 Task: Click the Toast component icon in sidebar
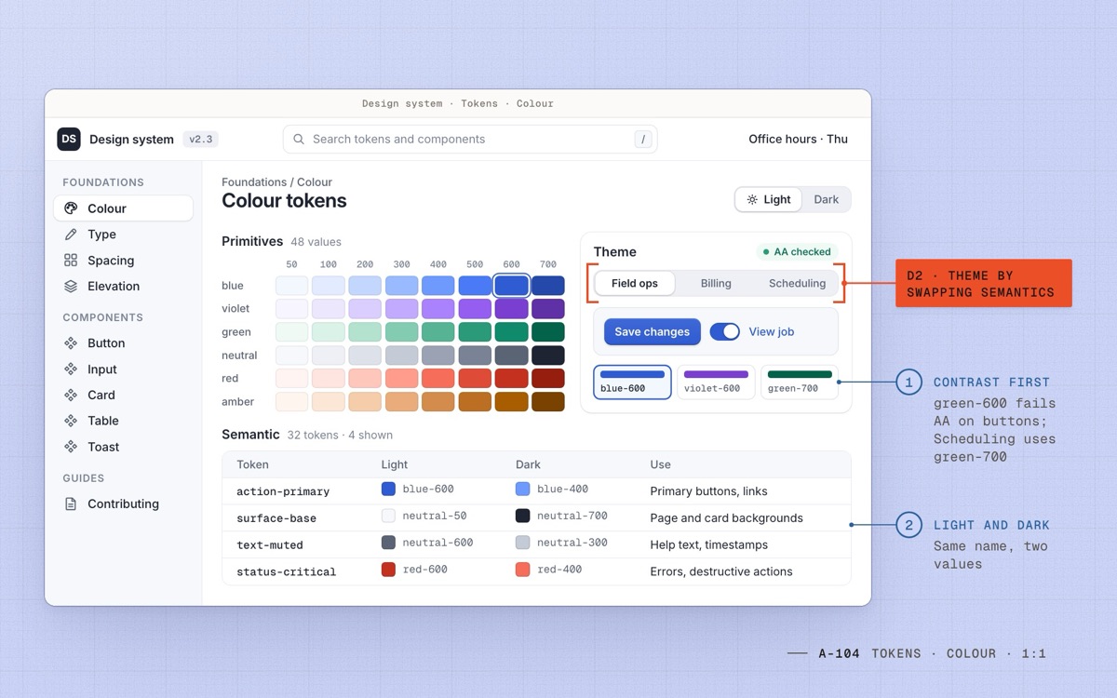coord(71,447)
